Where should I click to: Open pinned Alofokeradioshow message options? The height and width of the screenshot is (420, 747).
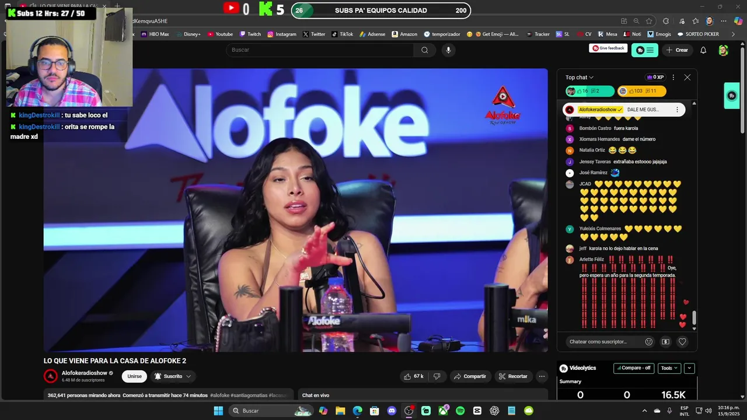[x=677, y=110]
